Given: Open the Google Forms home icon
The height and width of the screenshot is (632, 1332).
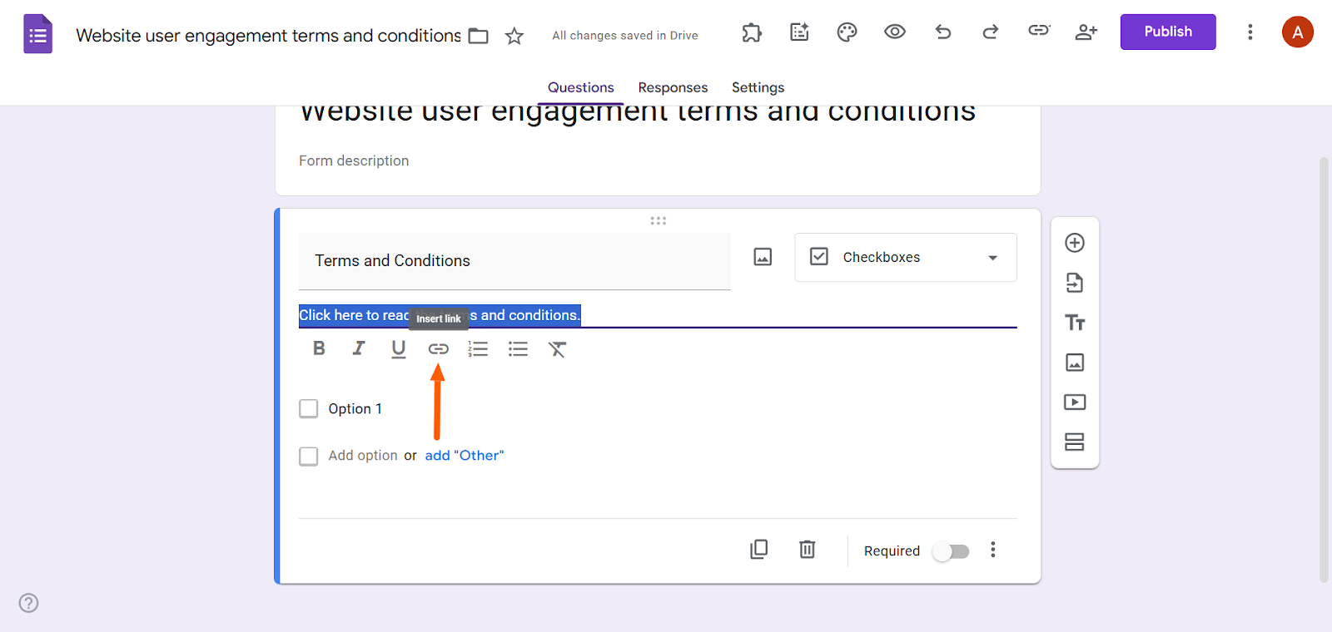Looking at the screenshot, I should click(38, 34).
